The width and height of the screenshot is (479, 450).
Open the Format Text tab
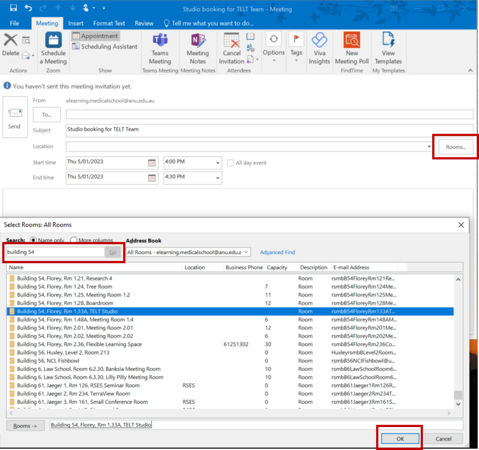click(109, 23)
